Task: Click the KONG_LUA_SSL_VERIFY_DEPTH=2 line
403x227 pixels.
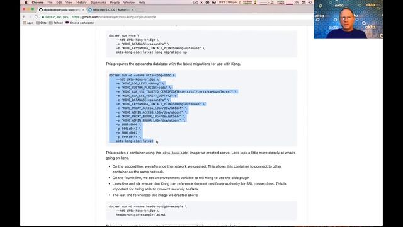Action: (x=146, y=96)
